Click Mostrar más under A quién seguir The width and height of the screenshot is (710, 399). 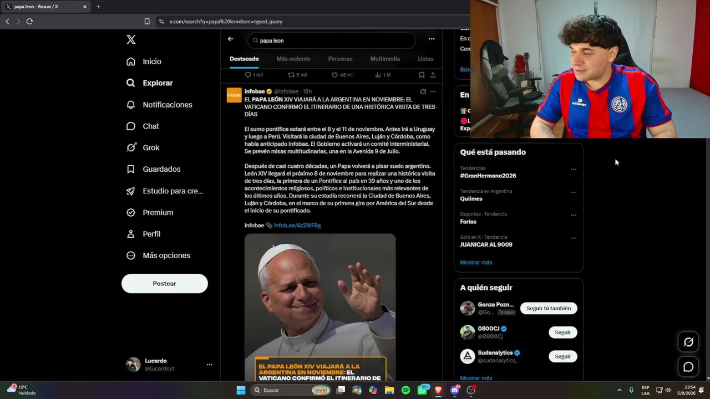click(476, 378)
